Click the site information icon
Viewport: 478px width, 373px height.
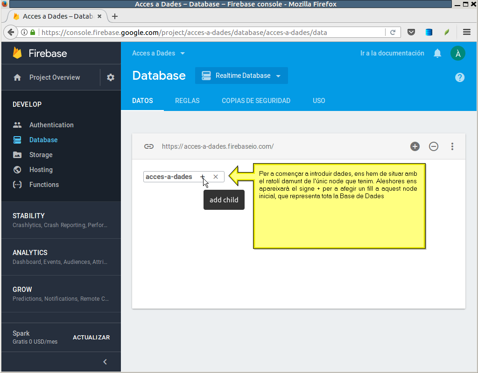(x=24, y=32)
